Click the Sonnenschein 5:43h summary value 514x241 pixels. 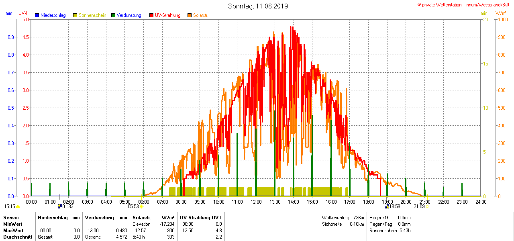(405, 231)
